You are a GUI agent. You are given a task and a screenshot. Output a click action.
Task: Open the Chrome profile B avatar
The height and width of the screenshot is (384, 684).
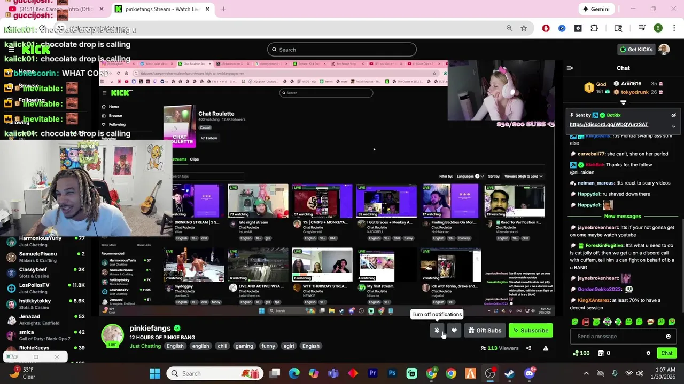pos(658,28)
